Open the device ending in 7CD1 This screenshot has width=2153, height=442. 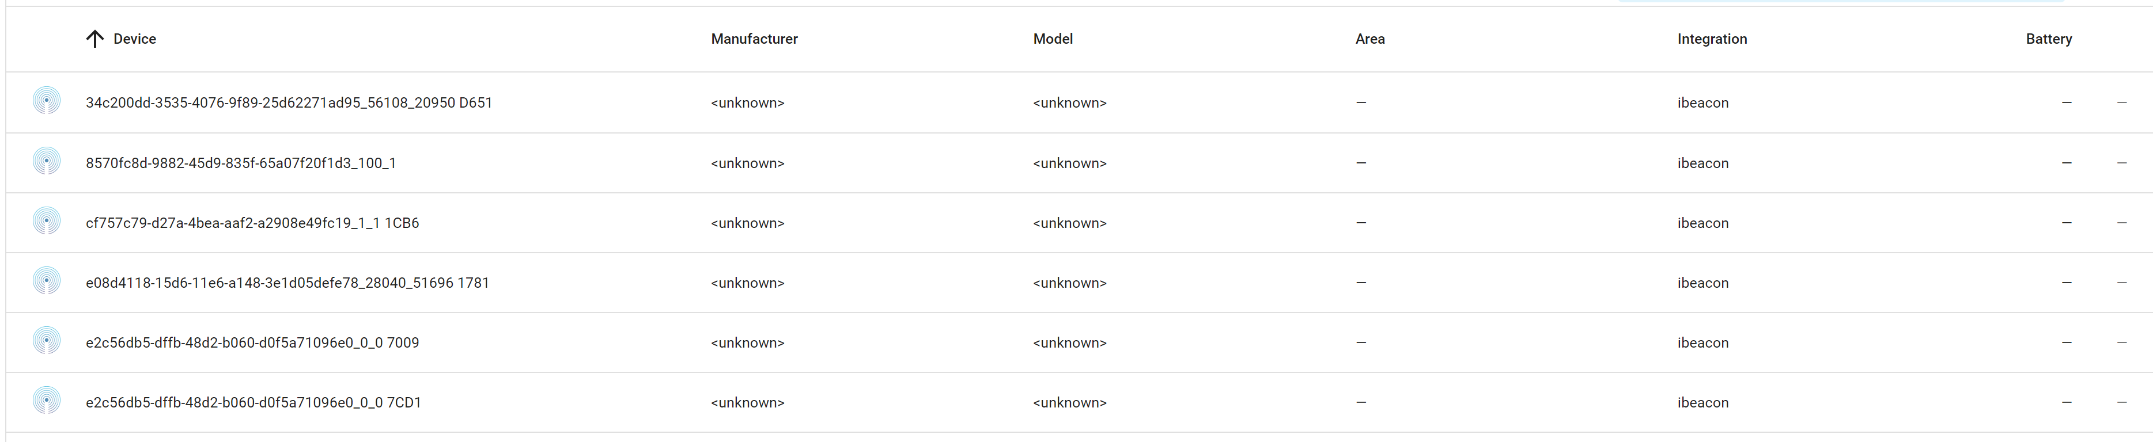coord(253,402)
